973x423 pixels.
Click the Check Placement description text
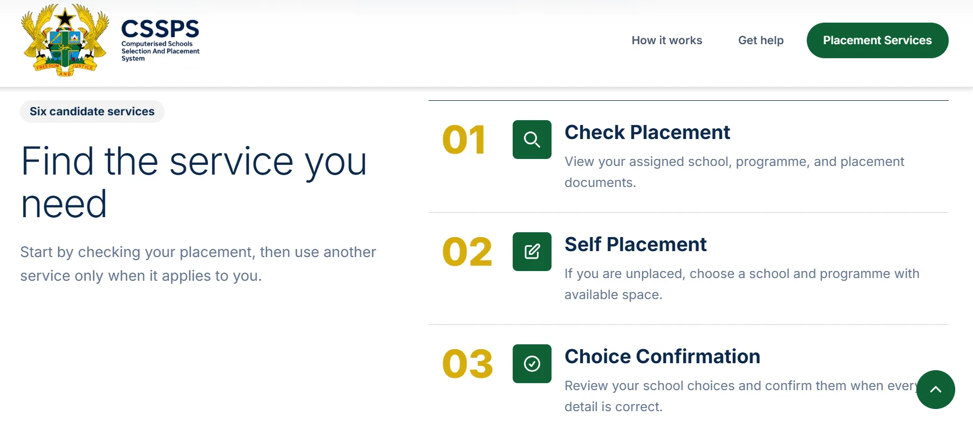tap(734, 172)
